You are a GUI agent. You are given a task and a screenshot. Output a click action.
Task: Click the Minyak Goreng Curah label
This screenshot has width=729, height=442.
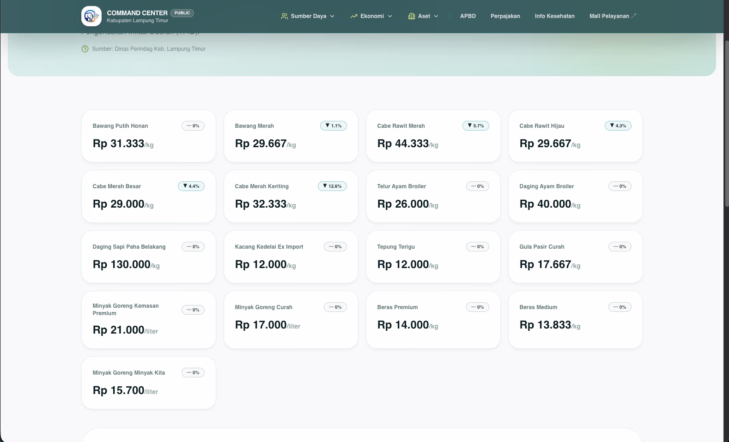(x=263, y=307)
